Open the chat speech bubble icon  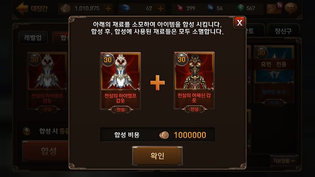tap(291, 8)
